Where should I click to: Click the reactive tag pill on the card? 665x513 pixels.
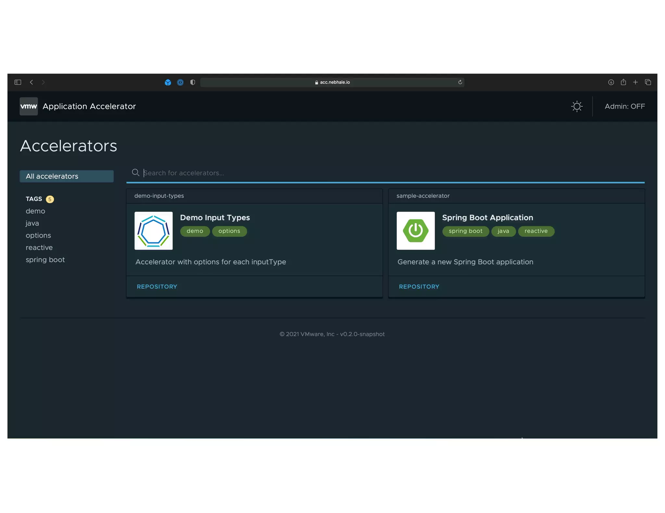(x=536, y=231)
